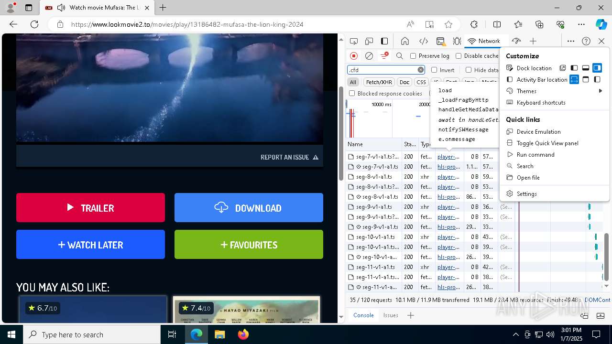The height and width of the screenshot is (344, 612).
Task: Expand the Themes submenu arrow
Action: [601, 91]
